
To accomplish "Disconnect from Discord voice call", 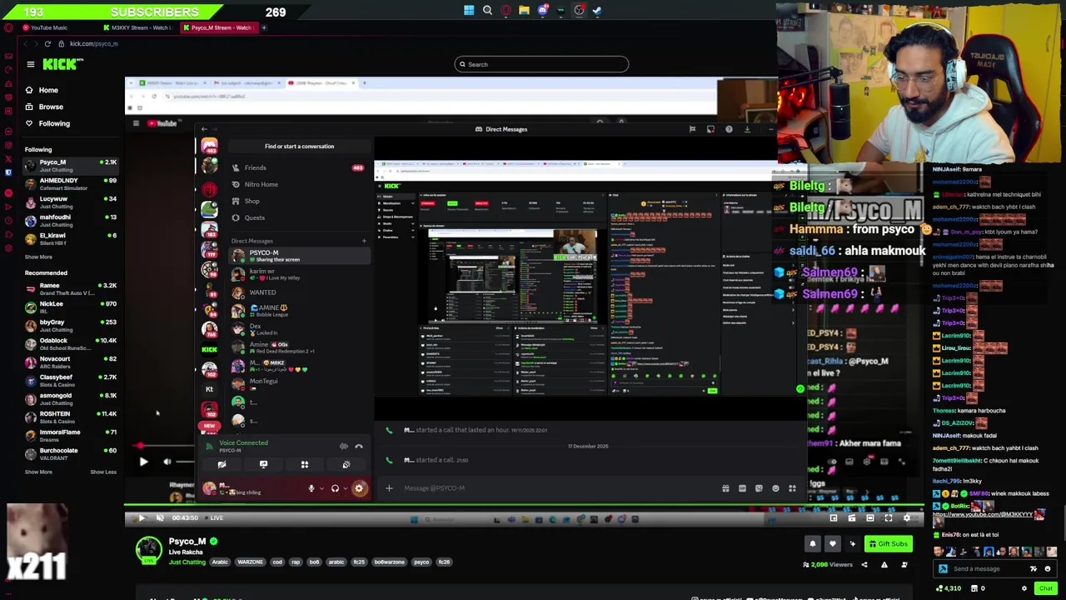I will click(359, 447).
